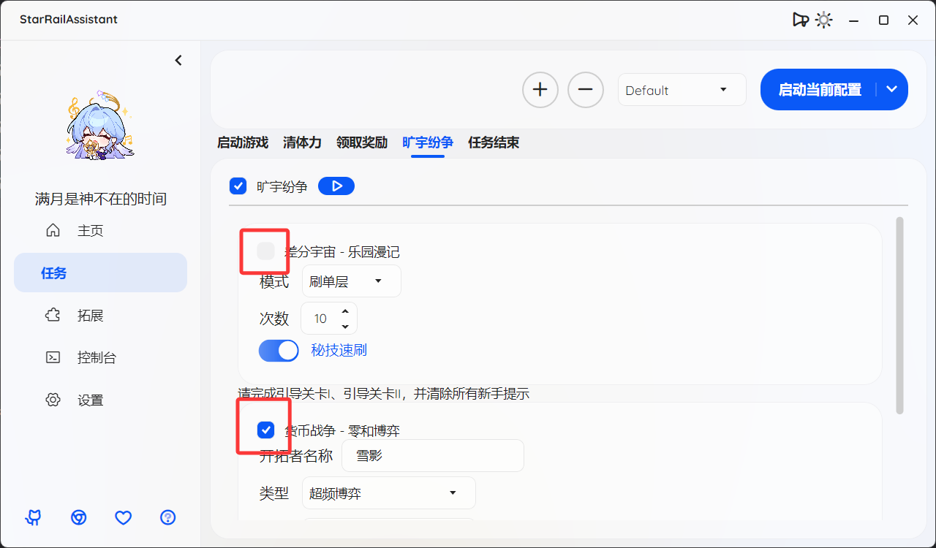Click the announcement megaphone icon
936x548 pixels.
[800, 20]
